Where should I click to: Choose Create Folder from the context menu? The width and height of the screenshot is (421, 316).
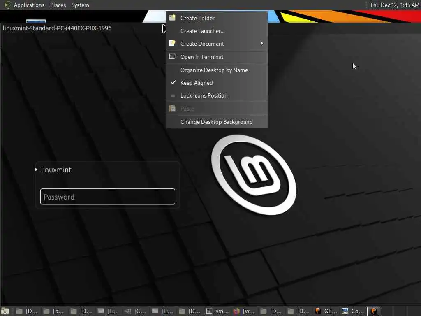pyautogui.click(x=216, y=18)
